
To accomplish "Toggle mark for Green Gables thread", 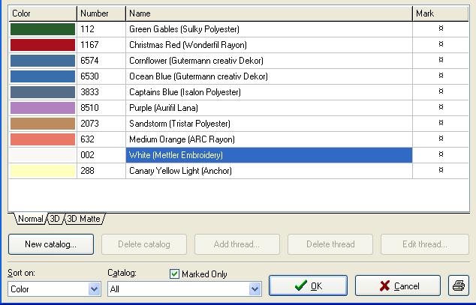I will (x=441, y=28).
